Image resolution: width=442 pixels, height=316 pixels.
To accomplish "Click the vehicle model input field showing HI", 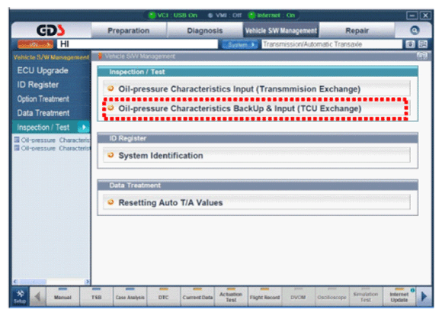I will click(x=137, y=44).
